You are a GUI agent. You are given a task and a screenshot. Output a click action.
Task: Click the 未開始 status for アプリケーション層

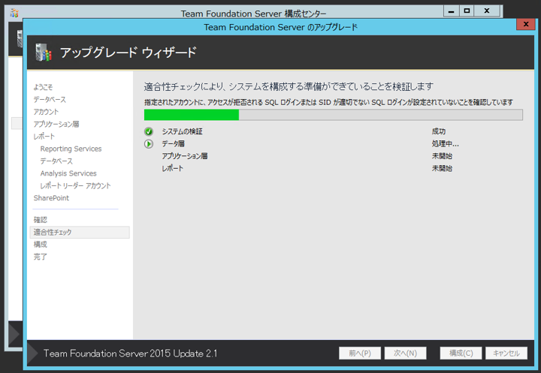(x=442, y=156)
